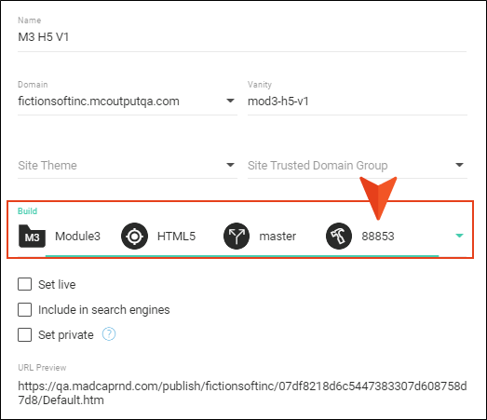Toggle the Set private checkbox

click(x=24, y=334)
